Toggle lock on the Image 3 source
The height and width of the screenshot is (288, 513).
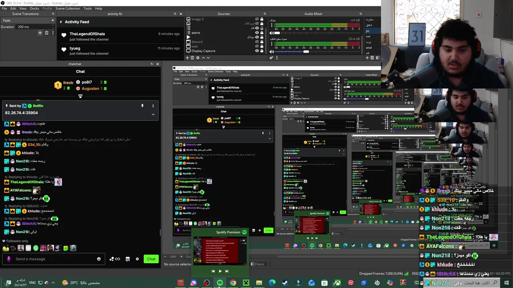(262, 19)
